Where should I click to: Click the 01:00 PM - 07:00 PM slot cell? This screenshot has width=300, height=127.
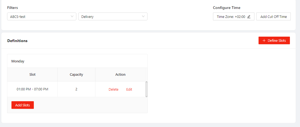point(32,89)
